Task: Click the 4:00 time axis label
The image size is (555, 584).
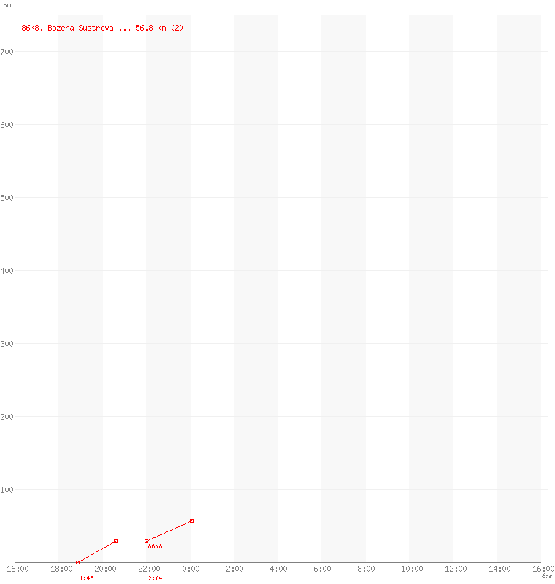Action: [279, 569]
